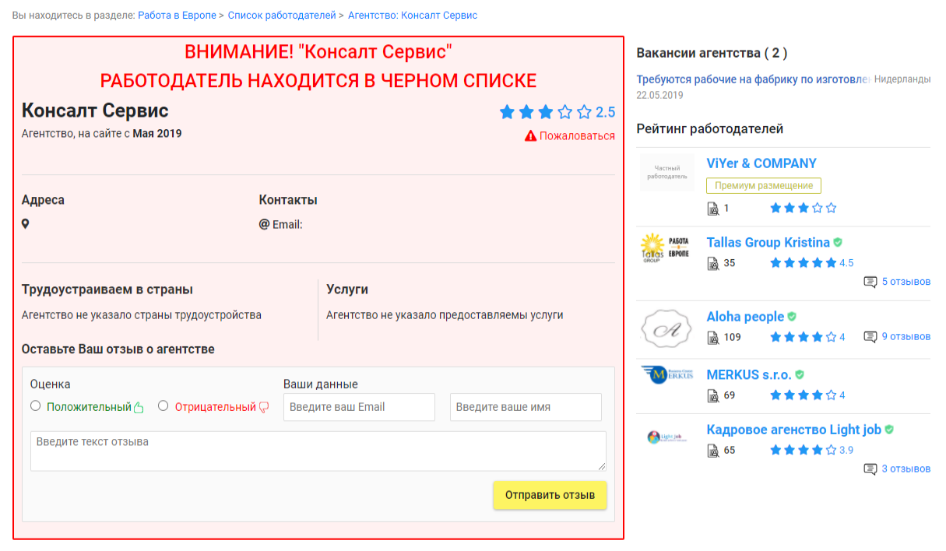The image size is (946, 551).
Task: Open the Премиум размещение badge
Action: click(763, 186)
